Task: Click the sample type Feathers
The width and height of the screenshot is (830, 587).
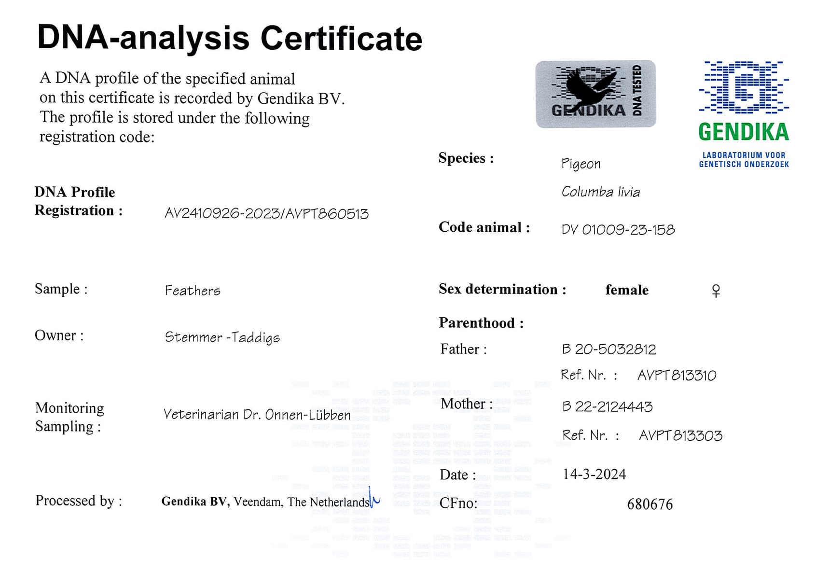Action: coord(193,290)
